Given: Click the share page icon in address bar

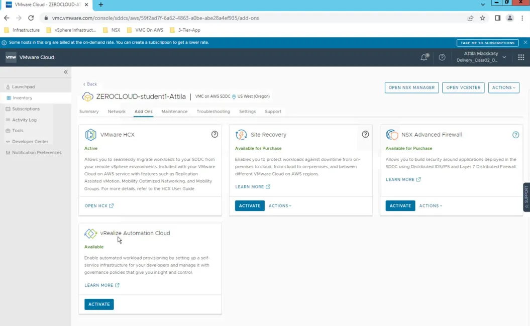Looking at the screenshot, I should tap(470, 18).
